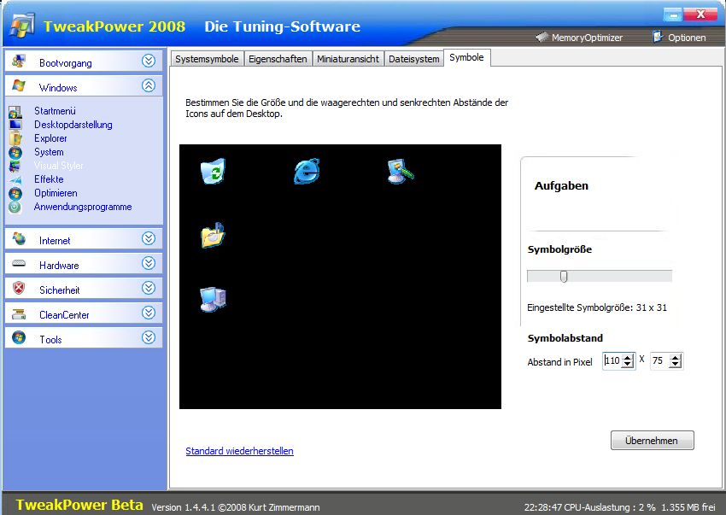
Task: Select the Symbole tab
Action: (466, 57)
